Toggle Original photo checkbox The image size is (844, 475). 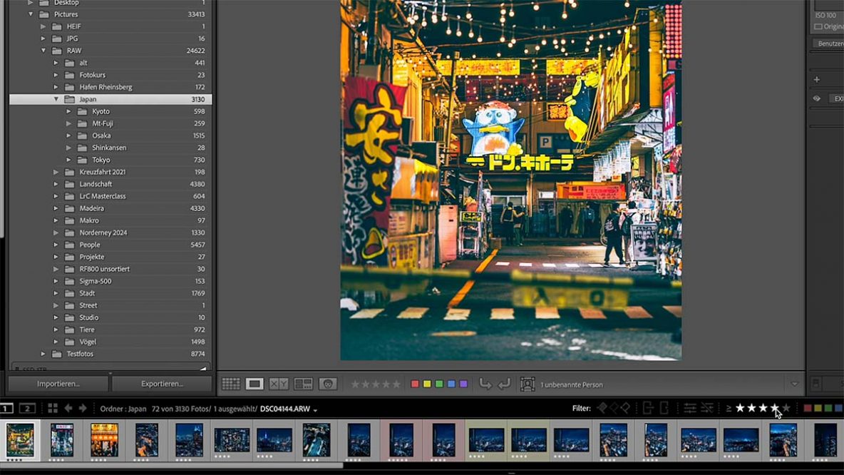tap(818, 26)
